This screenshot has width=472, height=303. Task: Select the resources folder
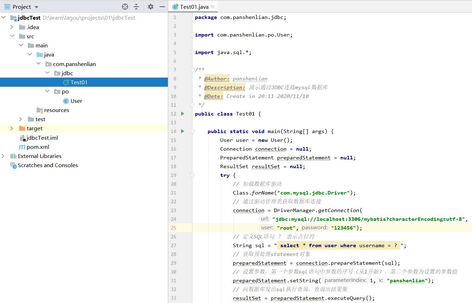(57, 110)
